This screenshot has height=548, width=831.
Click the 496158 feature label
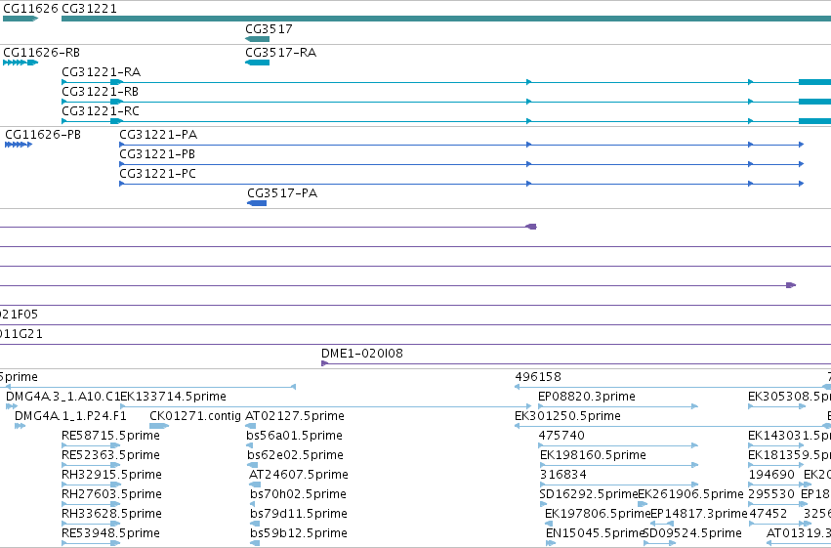click(x=538, y=377)
